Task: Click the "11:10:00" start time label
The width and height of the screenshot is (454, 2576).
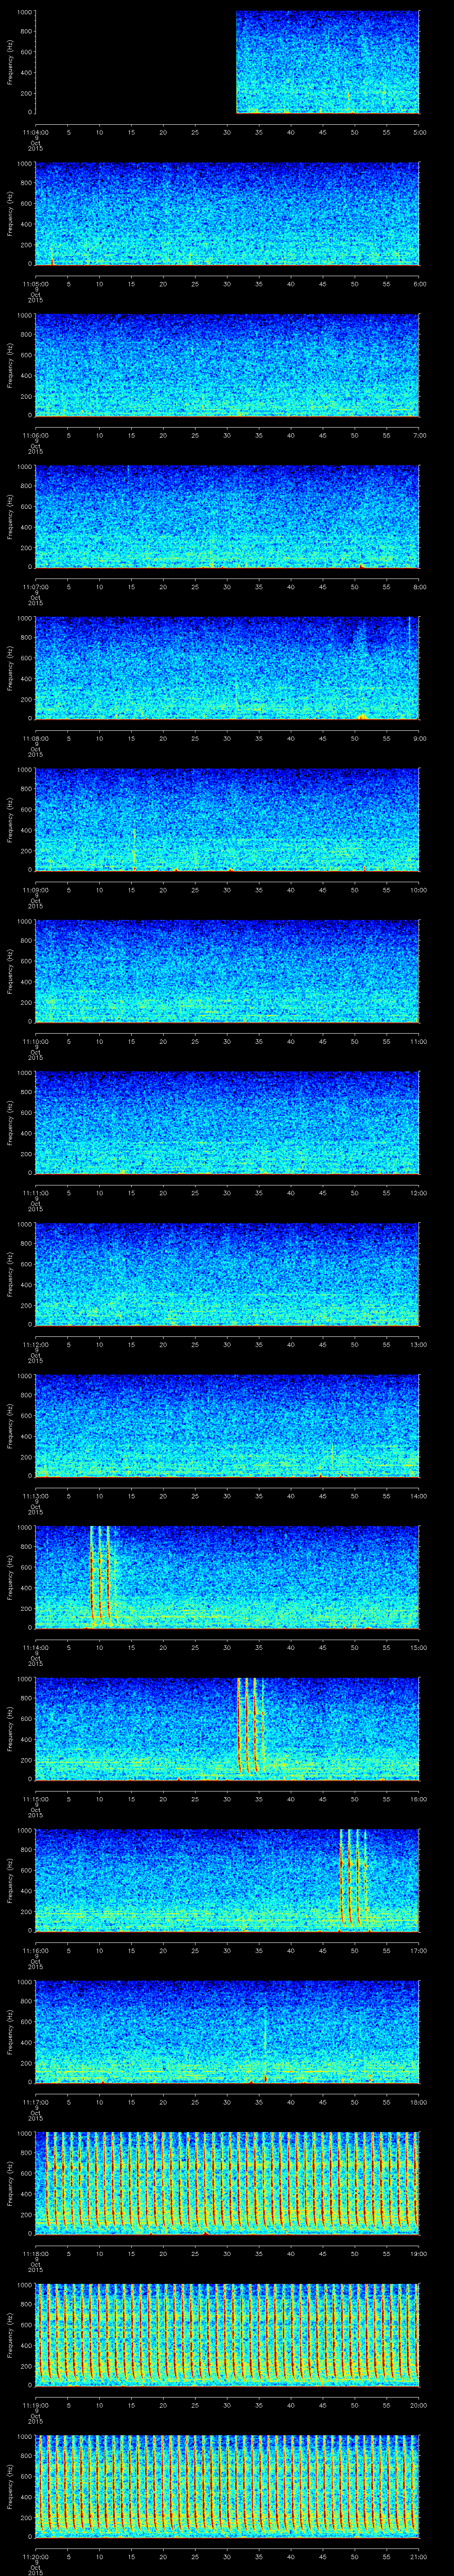Action: click(35, 1041)
